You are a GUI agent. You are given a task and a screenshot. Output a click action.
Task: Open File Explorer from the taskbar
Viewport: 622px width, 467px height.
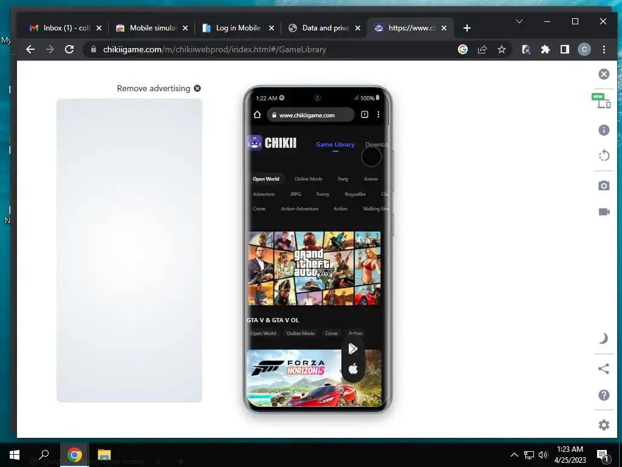[104, 455]
